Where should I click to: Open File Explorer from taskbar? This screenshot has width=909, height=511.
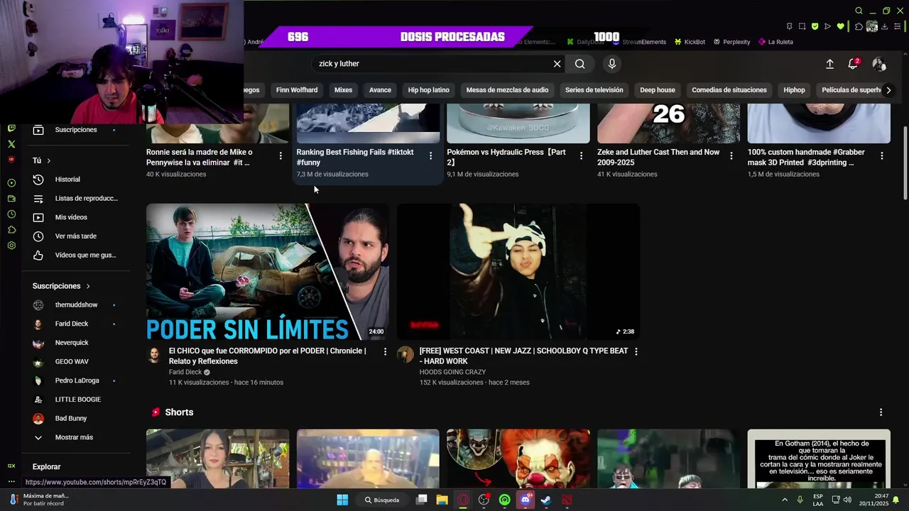[442, 500]
